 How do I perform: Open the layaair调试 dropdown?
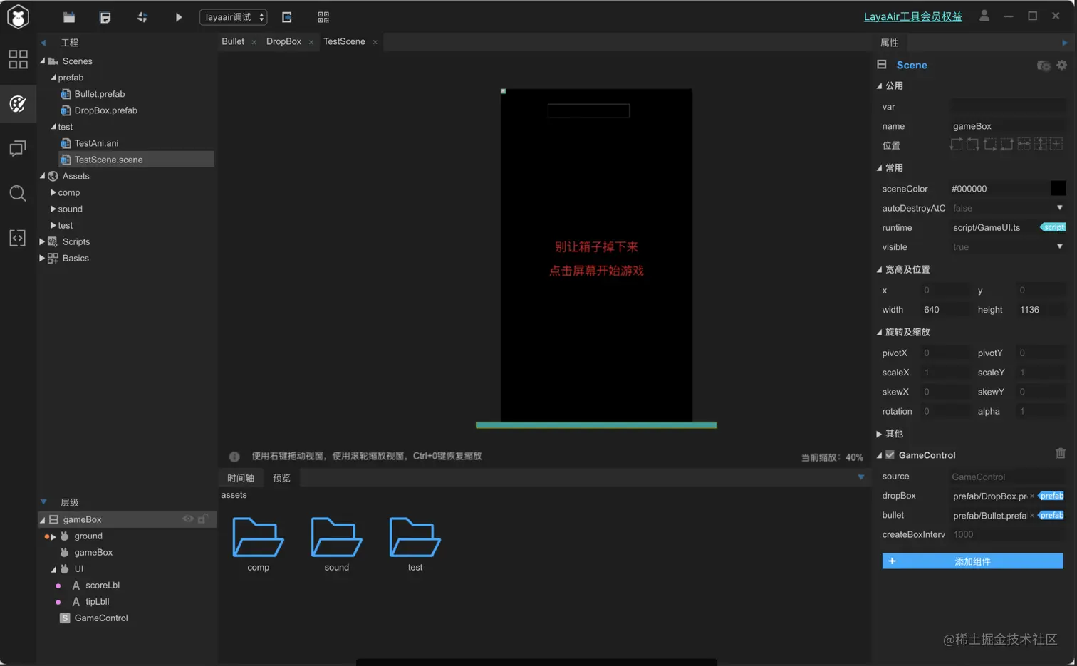[233, 16]
